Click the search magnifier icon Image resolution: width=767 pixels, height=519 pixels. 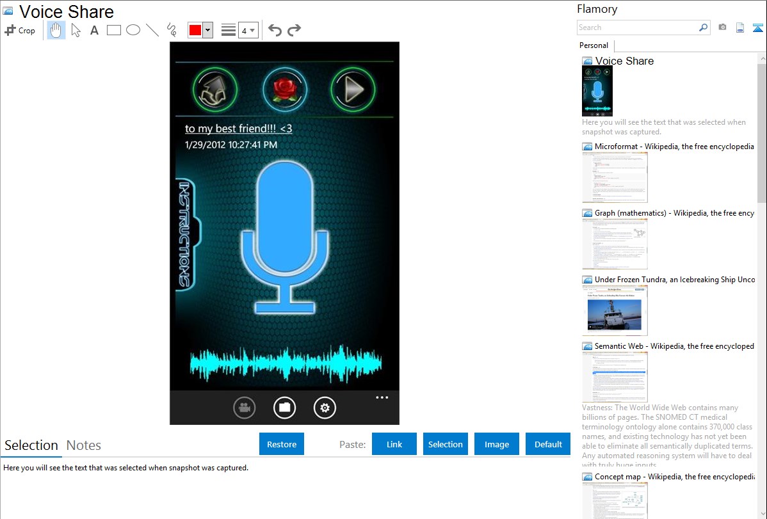(704, 28)
